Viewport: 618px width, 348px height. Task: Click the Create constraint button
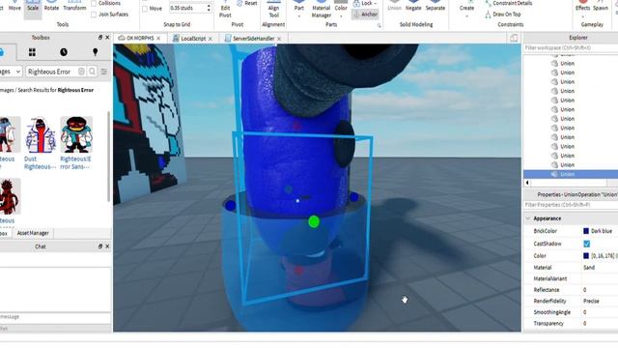[466, 8]
